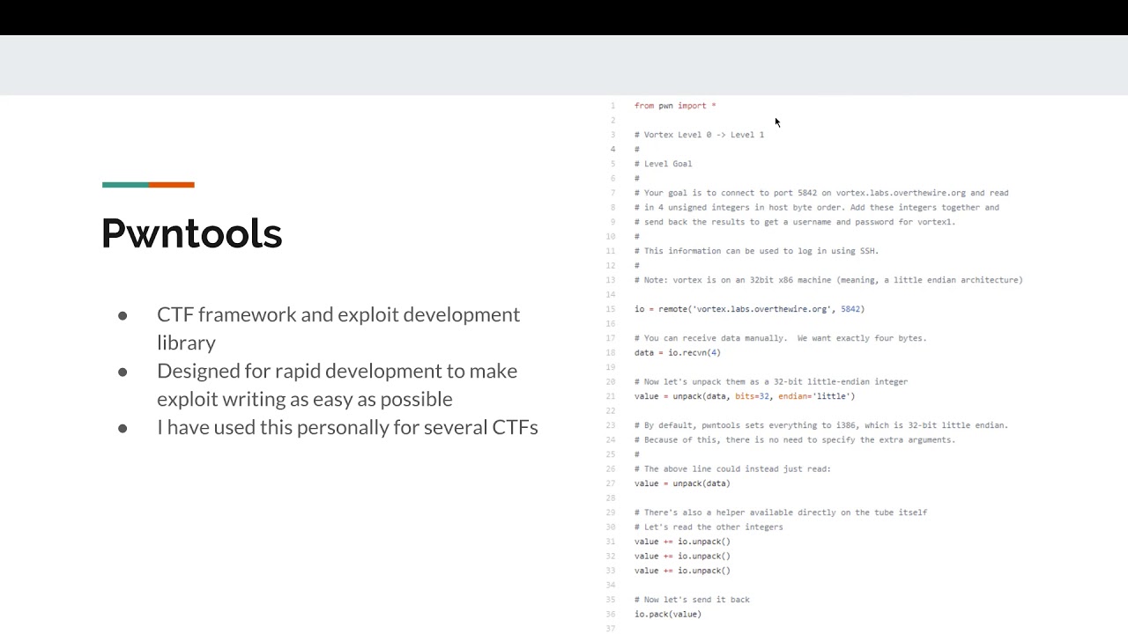Image resolution: width=1128 pixels, height=634 pixels.
Task: Click bullet 'CTF framework and exploit development library'
Action: pyautogui.click(x=338, y=328)
